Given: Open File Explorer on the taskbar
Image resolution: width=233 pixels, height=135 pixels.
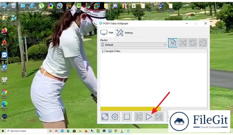Looking at the screenshot, I should point(80,131).
